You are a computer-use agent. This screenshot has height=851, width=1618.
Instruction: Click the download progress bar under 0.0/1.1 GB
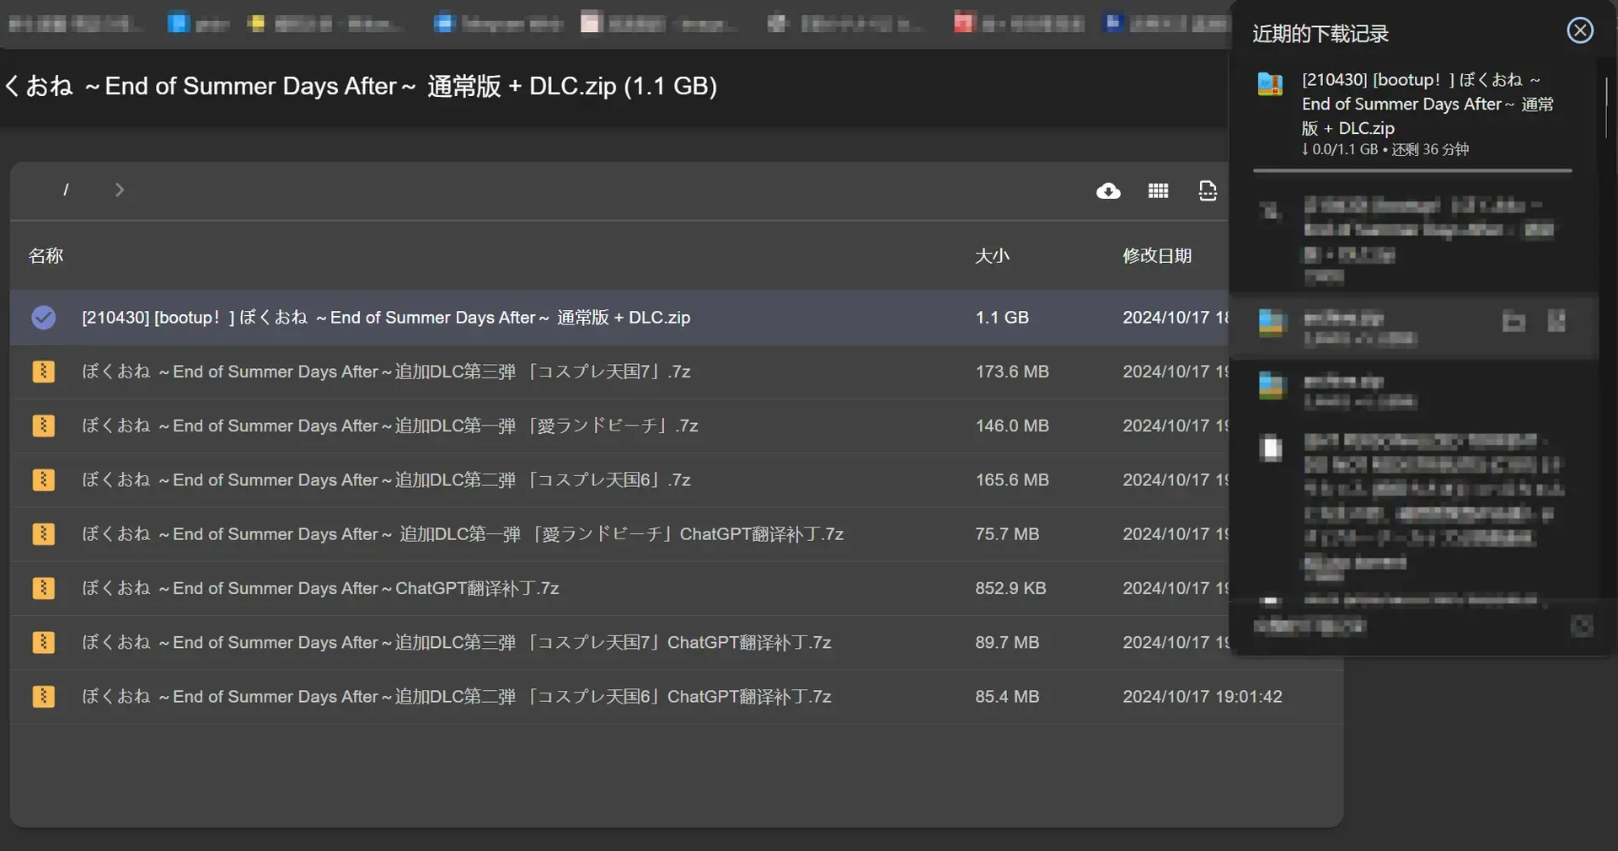coord(1412,170)
